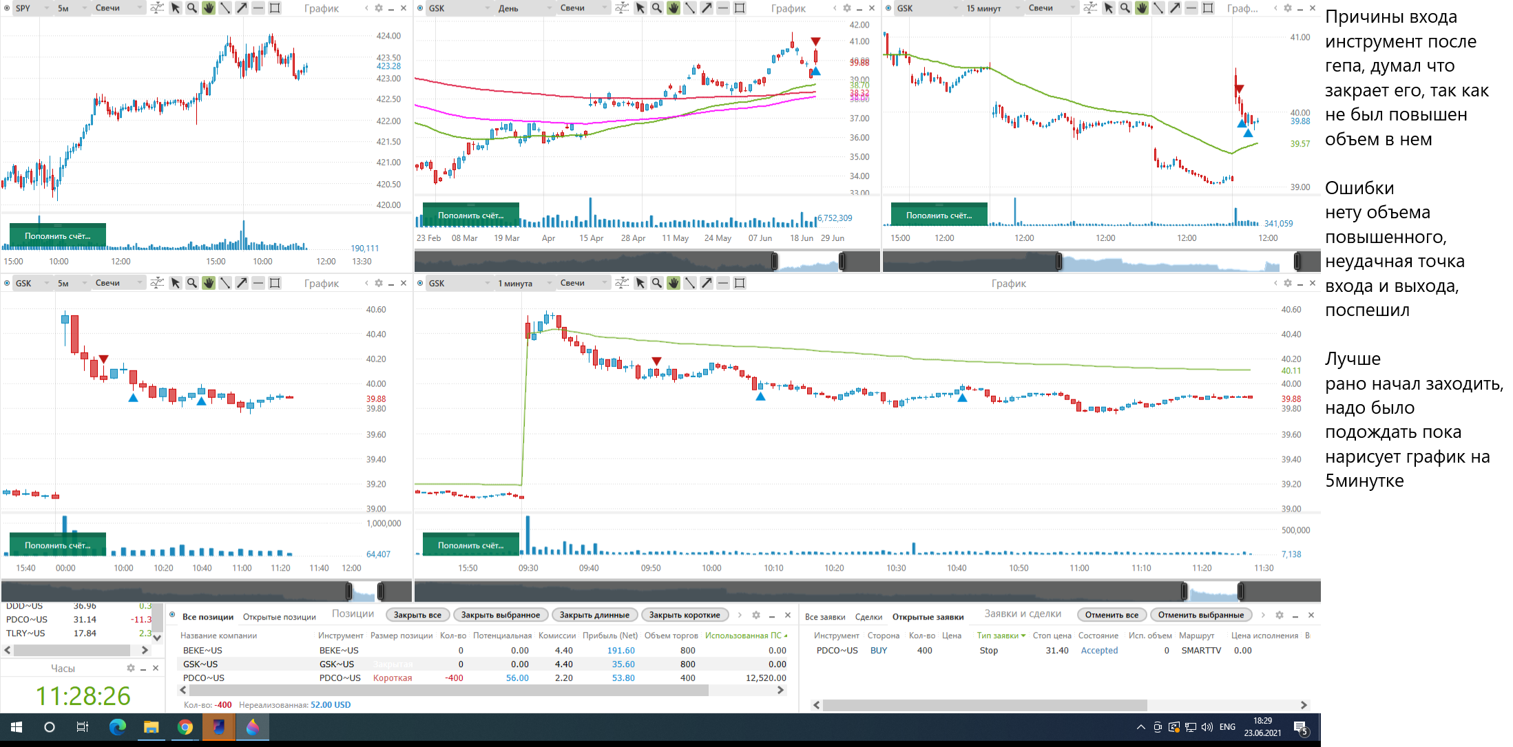Select trend line tool in GSK День chart
The height and width of the screenshot is (747, 1513).
pos(690,8)
